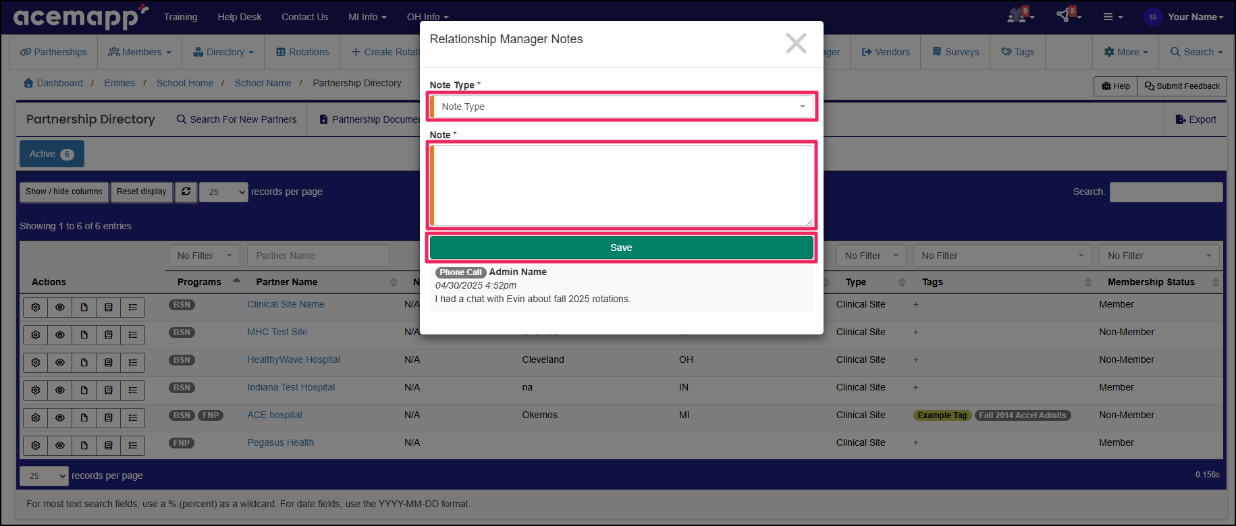
Task: Focus the table Search field
Action: click(1166, 192)
